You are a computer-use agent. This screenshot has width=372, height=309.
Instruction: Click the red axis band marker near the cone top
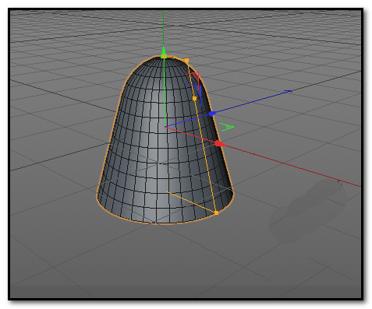click(x=193, y=78)
